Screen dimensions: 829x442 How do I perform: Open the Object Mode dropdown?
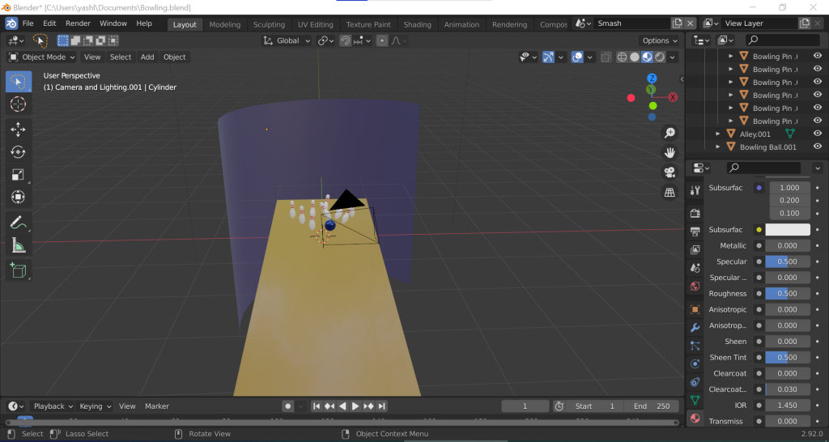tap(42, 57)
